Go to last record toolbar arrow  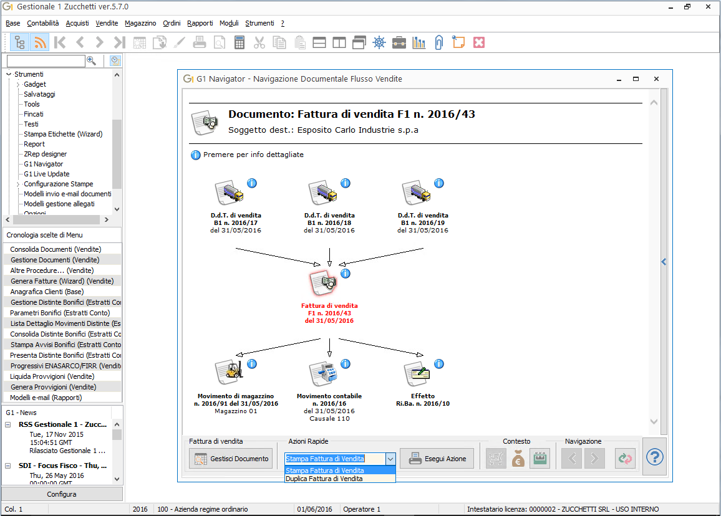[120, 43]
